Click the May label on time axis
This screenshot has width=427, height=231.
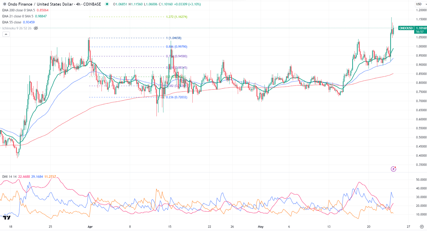(x=261, y=227)
